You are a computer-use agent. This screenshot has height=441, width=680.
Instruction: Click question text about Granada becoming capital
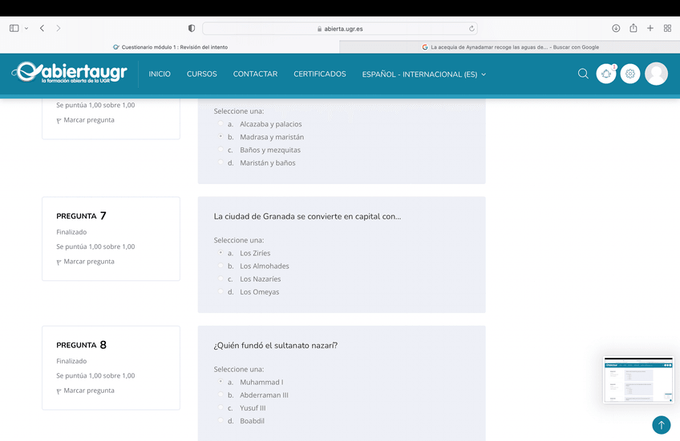coord(307,216)
